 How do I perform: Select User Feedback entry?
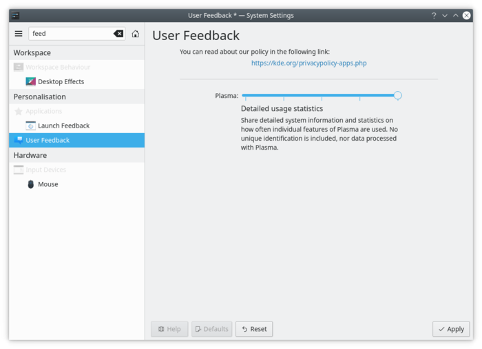pos(77,140)
